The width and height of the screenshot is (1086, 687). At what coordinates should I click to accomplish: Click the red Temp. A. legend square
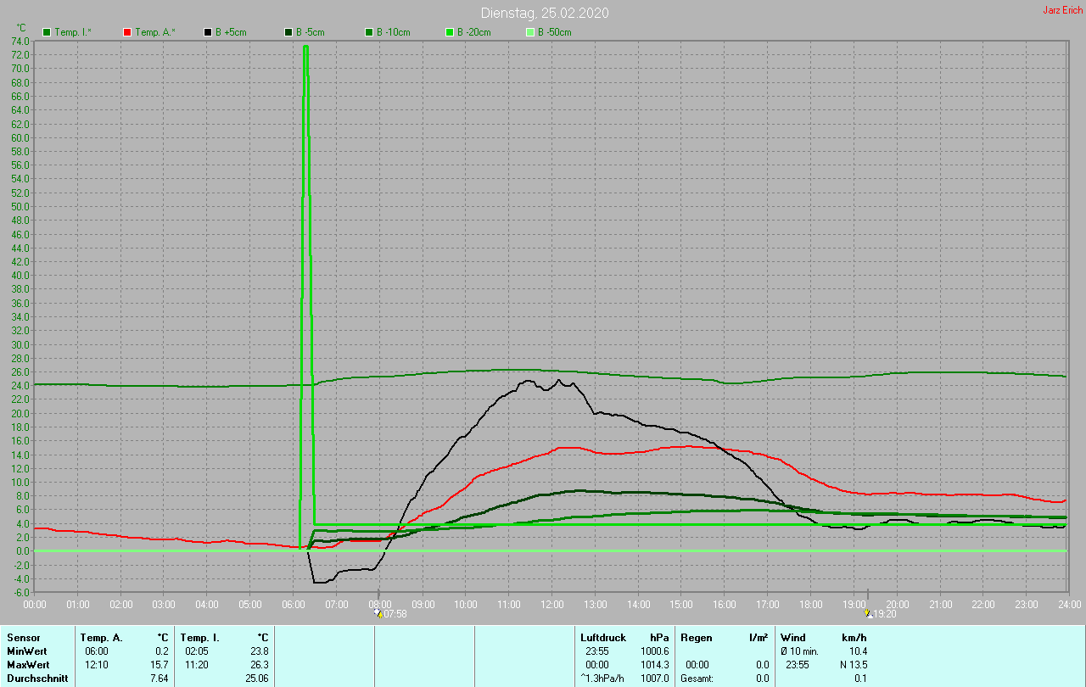[127, 32]
